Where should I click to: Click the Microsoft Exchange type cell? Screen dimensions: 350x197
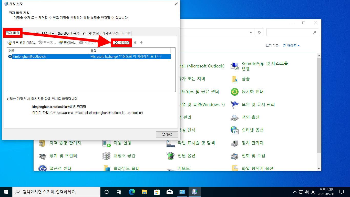tap(126, 56)
